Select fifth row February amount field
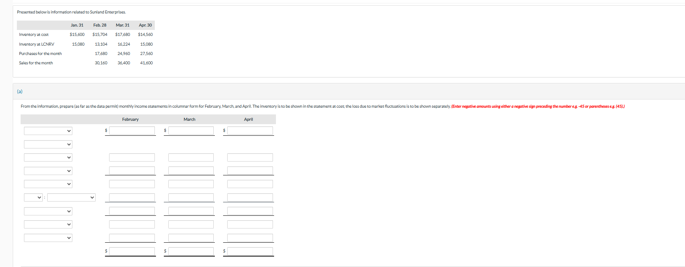Viewport: 685px width, 267px height. pyautogui.click(x=132, y=184)
